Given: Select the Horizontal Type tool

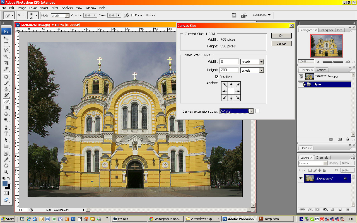Looking at the screenshot, I should click(x=6, y=134).
